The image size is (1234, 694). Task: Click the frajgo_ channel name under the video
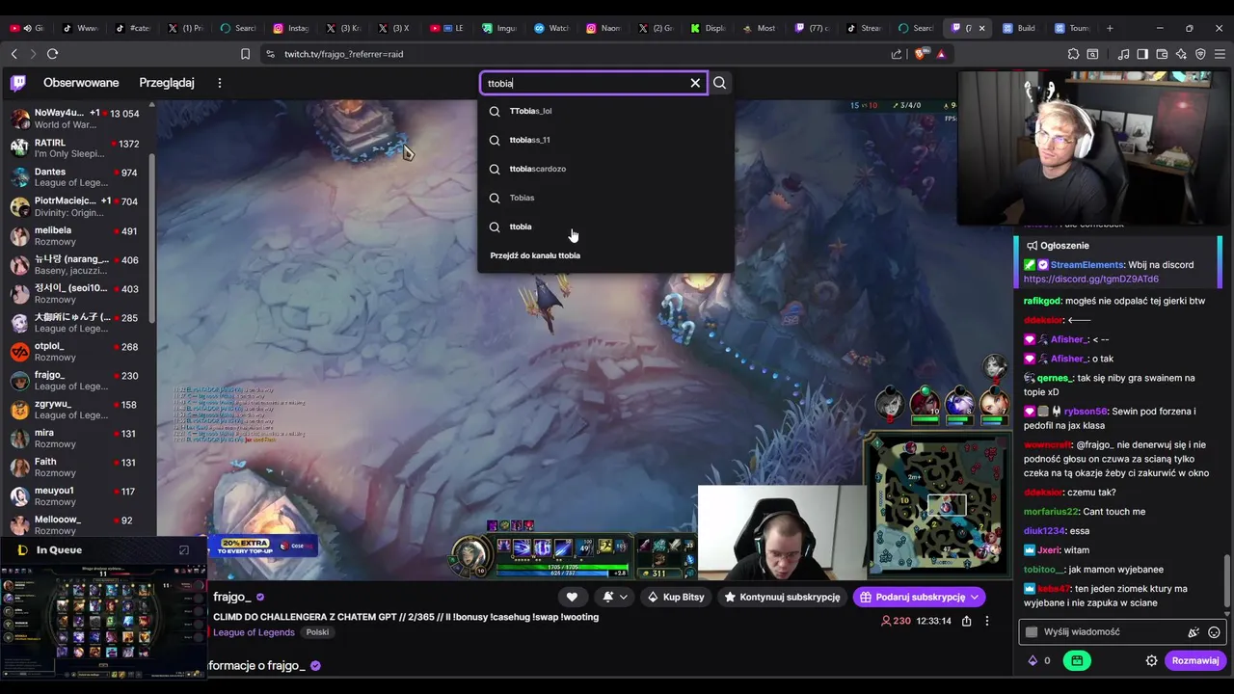tap(232, 597)
